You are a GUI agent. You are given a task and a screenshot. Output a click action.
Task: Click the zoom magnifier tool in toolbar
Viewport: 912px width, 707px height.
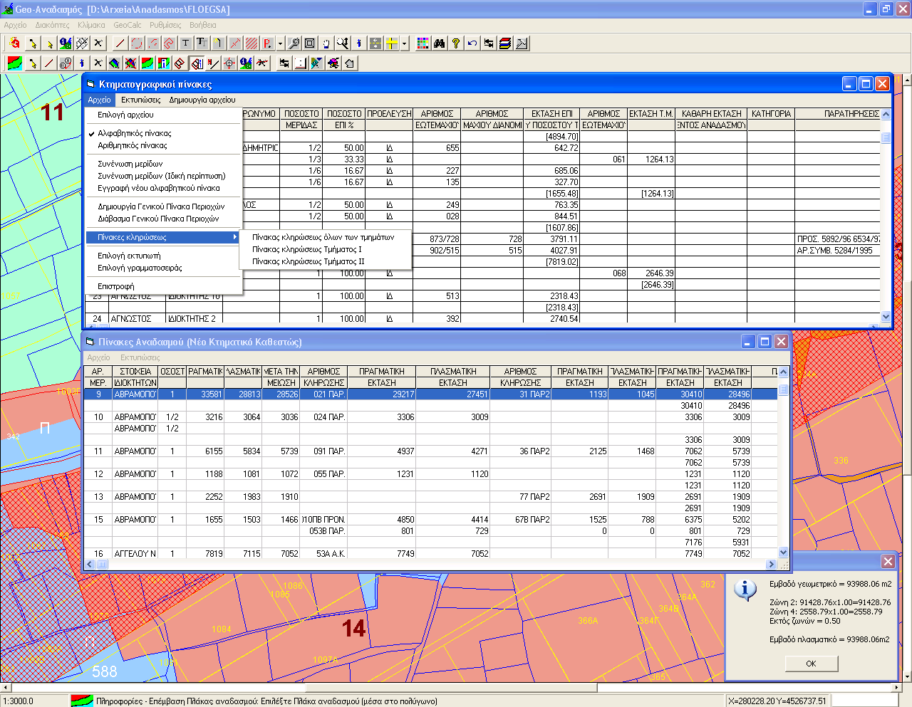click(x=294, y=43)
